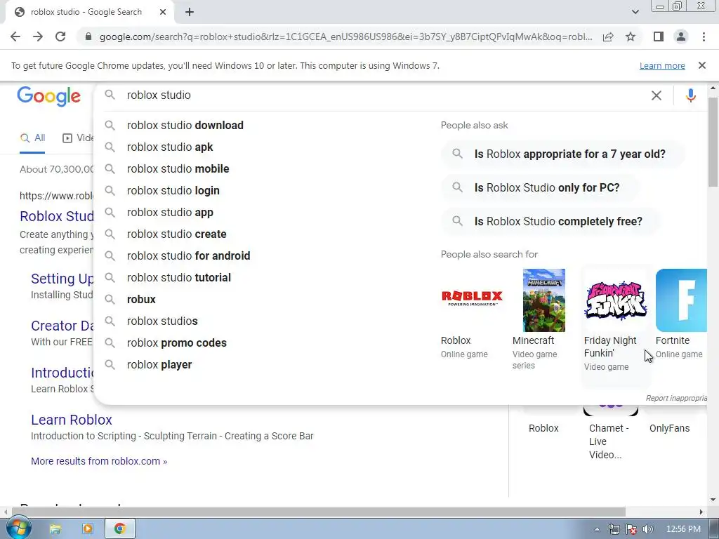Screen dimensions: 719x539
Task: Open the tab search dropdown arrow
Action: click(x=635, y=12)
